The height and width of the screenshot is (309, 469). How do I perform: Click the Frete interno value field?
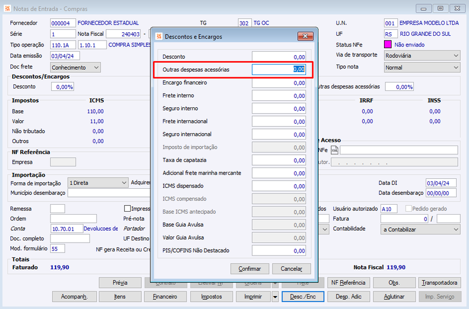pos(279,96)
